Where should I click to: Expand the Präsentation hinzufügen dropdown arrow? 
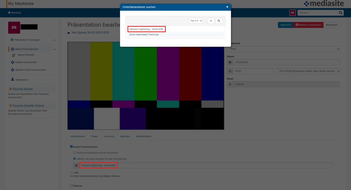55,40
